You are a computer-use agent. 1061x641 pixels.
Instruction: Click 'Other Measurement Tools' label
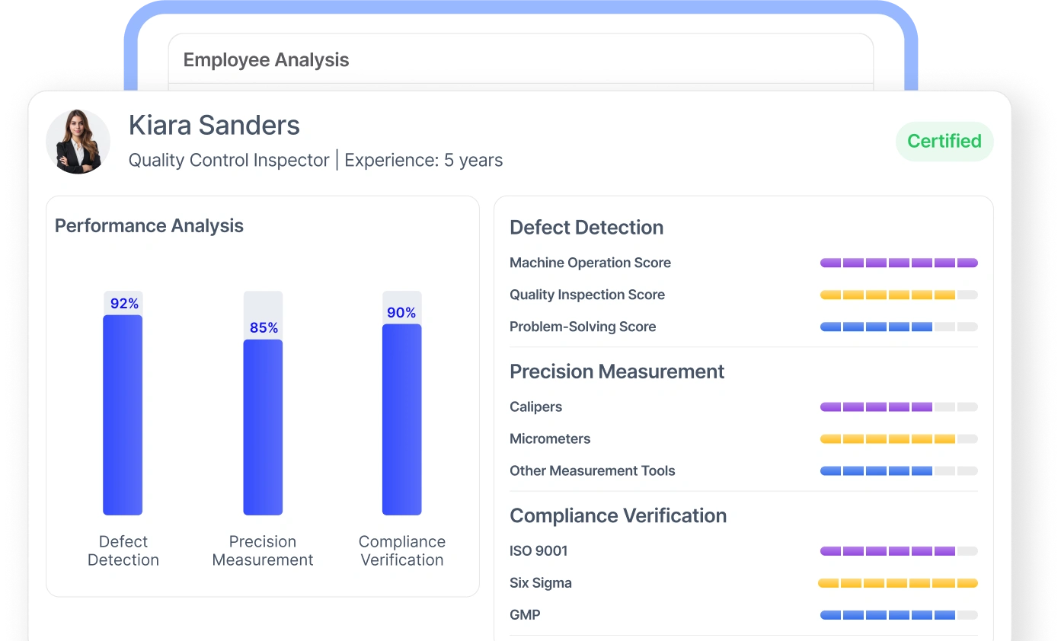593,470
